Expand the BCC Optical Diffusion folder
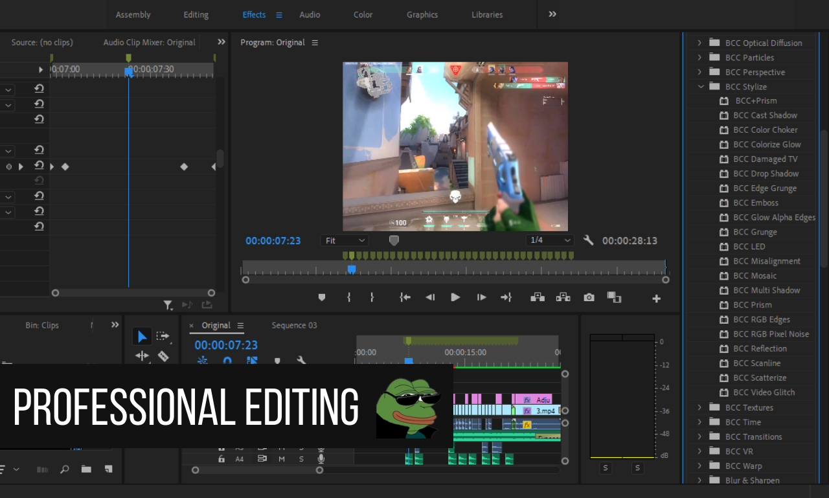 tap(699, 43)
